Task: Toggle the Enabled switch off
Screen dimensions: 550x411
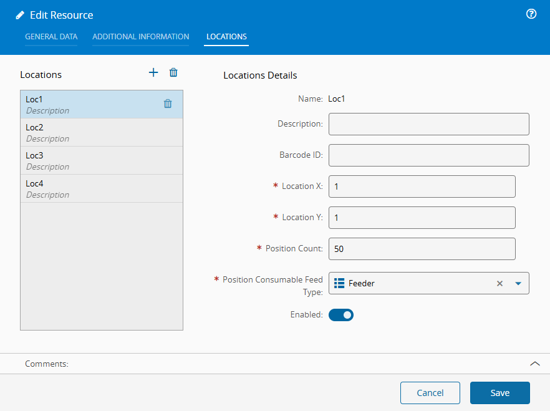Action: (x=341, y=315)
